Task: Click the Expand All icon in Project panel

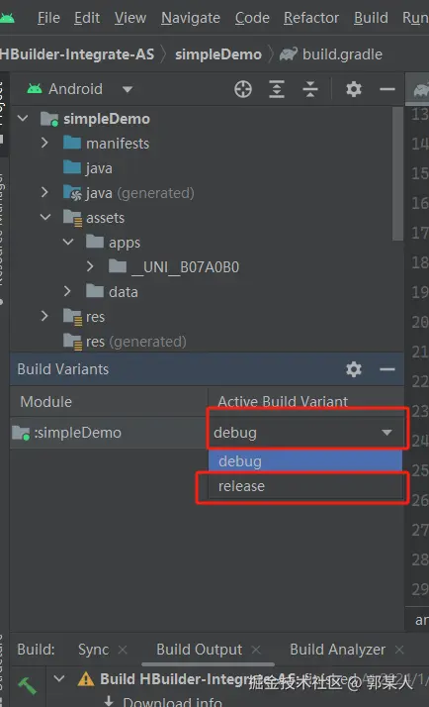Action: coord(277,89)
